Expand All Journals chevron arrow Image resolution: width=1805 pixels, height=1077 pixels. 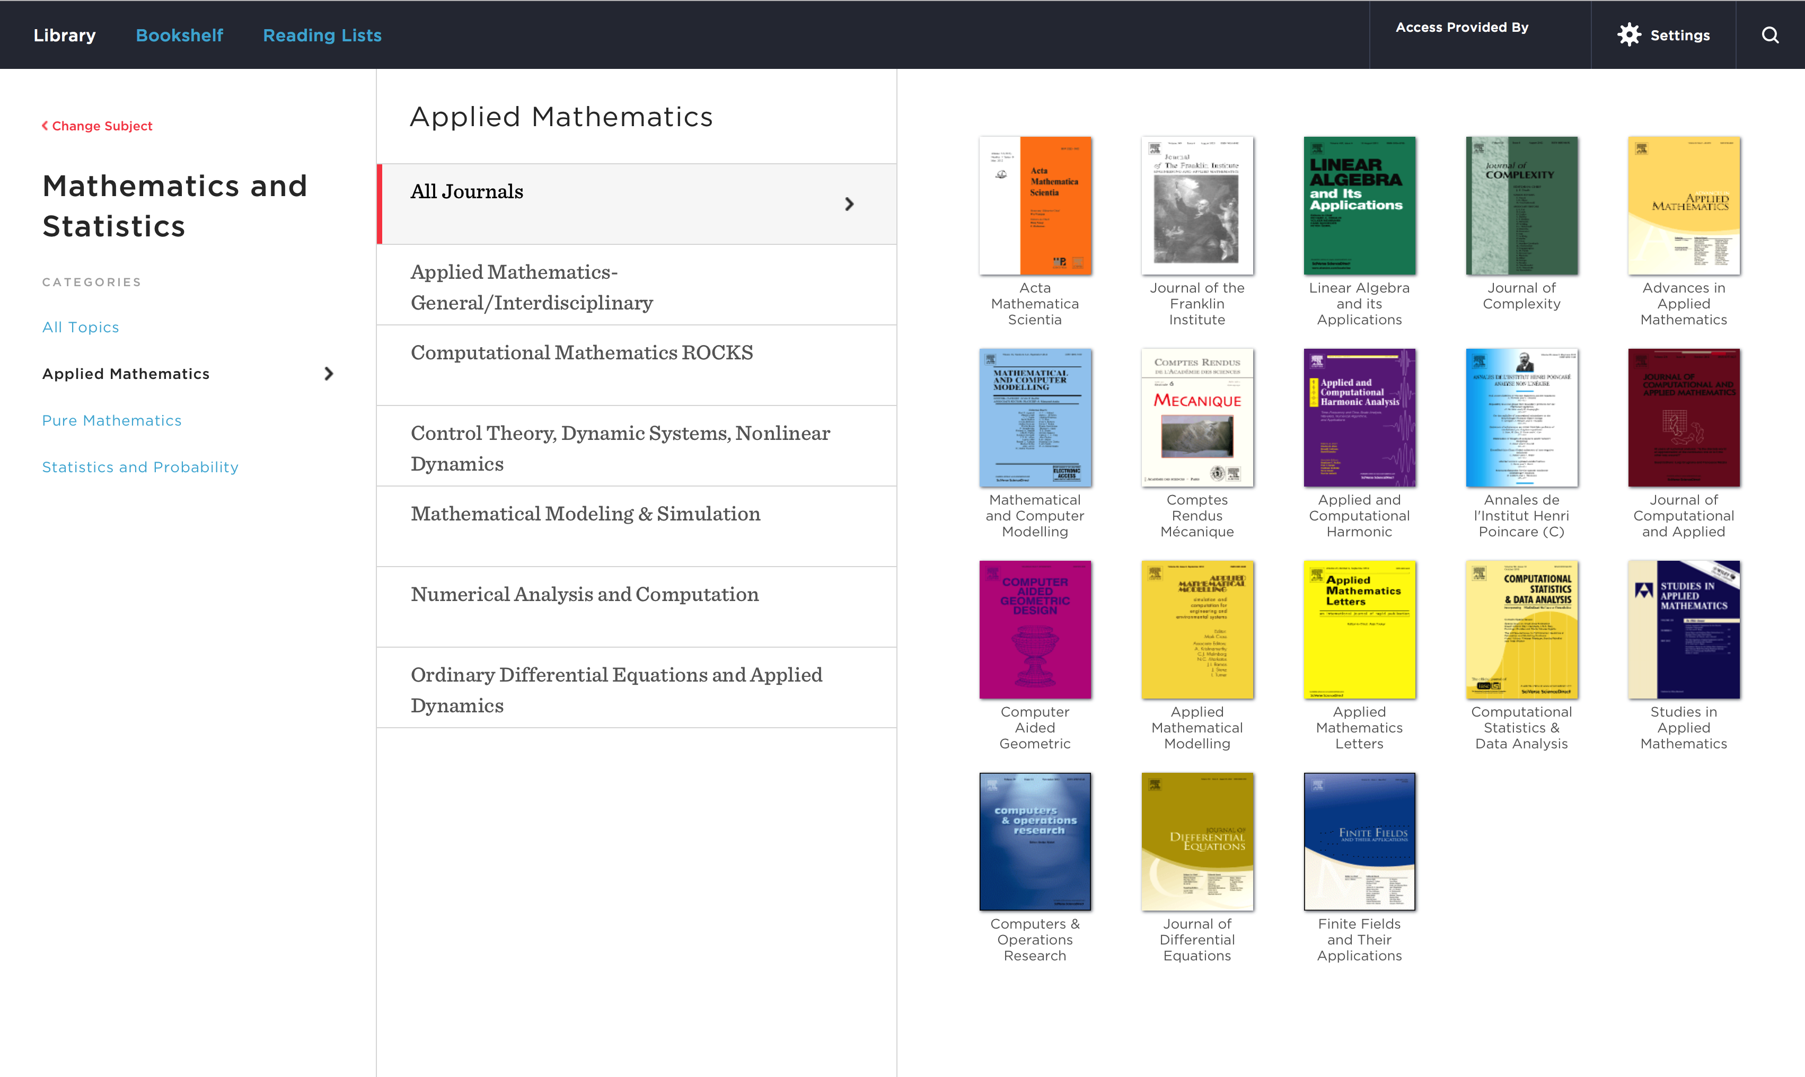[x=849, y=204]
